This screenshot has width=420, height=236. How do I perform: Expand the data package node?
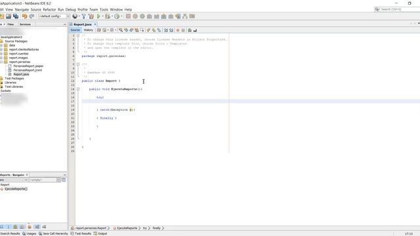[1, 45]
